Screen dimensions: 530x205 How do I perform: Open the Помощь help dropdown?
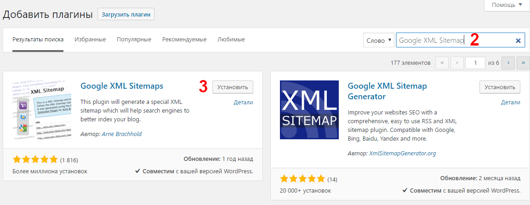coord(507,5)
